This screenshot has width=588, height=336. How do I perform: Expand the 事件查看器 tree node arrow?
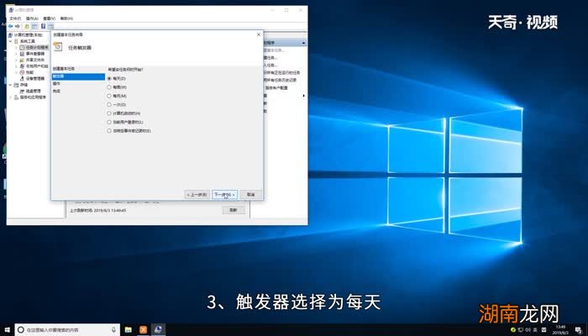point(16,54)
